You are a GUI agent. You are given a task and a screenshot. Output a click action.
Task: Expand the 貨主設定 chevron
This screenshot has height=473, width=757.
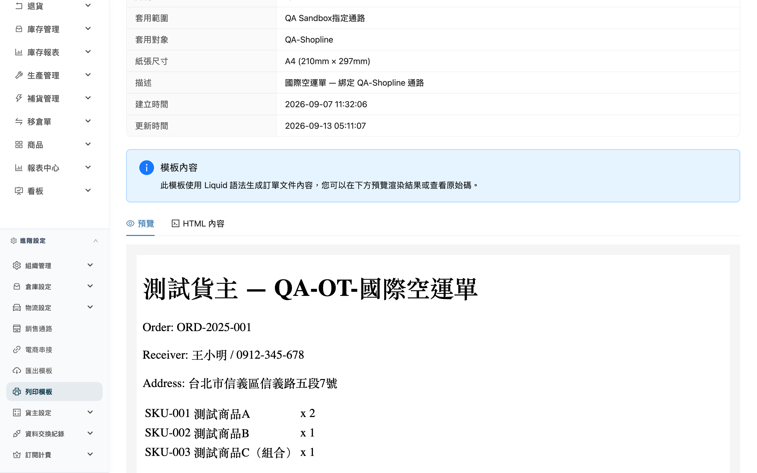pyautogui.click(x=90, y=413)
